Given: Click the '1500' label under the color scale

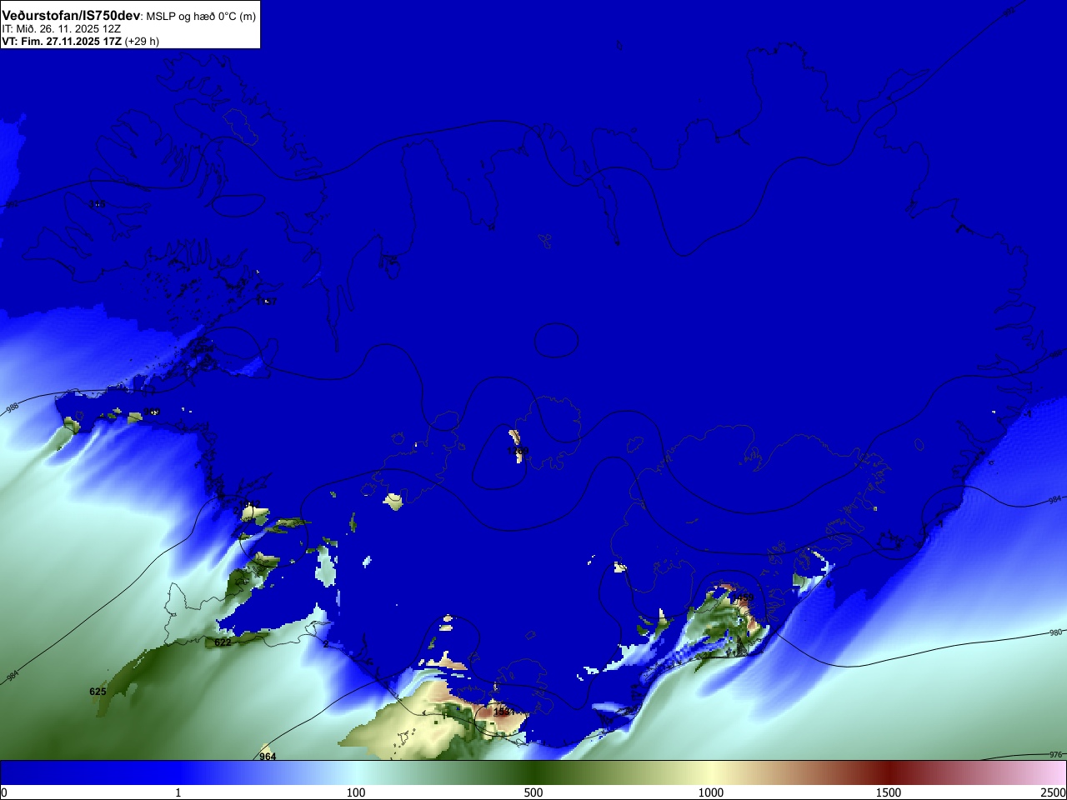Looking at the screenshot, I should (889, 792).
